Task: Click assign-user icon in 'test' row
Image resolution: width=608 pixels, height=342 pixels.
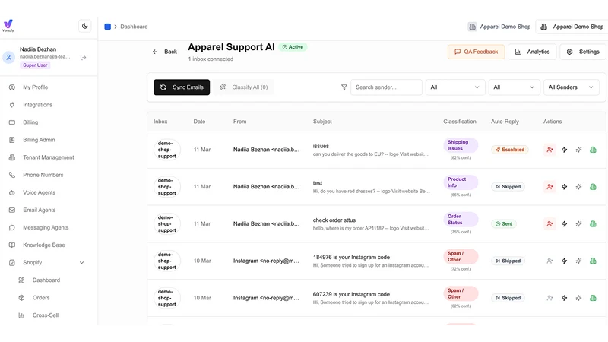Action: (549, 186)
